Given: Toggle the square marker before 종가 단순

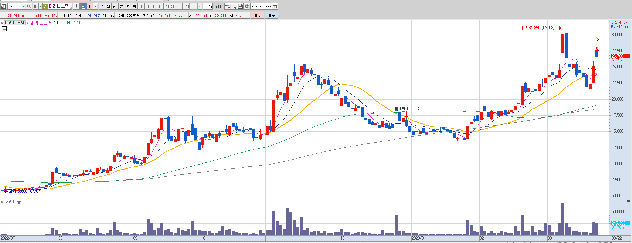Looking at the screenshot, I should point(28,23).
